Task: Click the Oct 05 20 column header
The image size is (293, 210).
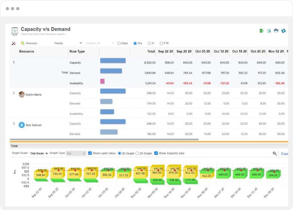Action: coord(203,51)
